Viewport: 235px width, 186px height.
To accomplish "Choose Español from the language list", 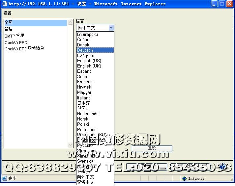I will click(x=95, y=71).
